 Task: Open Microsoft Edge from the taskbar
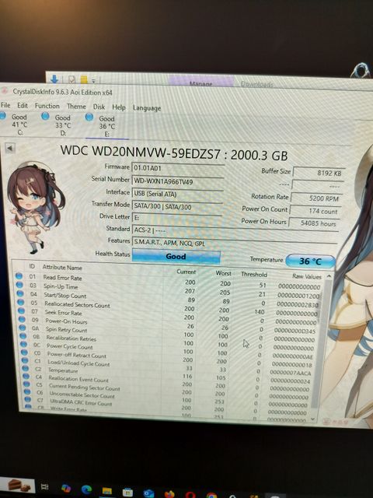[x=86, y=489]
